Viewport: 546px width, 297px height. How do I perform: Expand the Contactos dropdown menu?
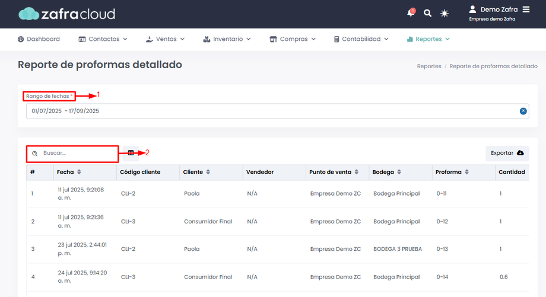(x=103, y=39)
